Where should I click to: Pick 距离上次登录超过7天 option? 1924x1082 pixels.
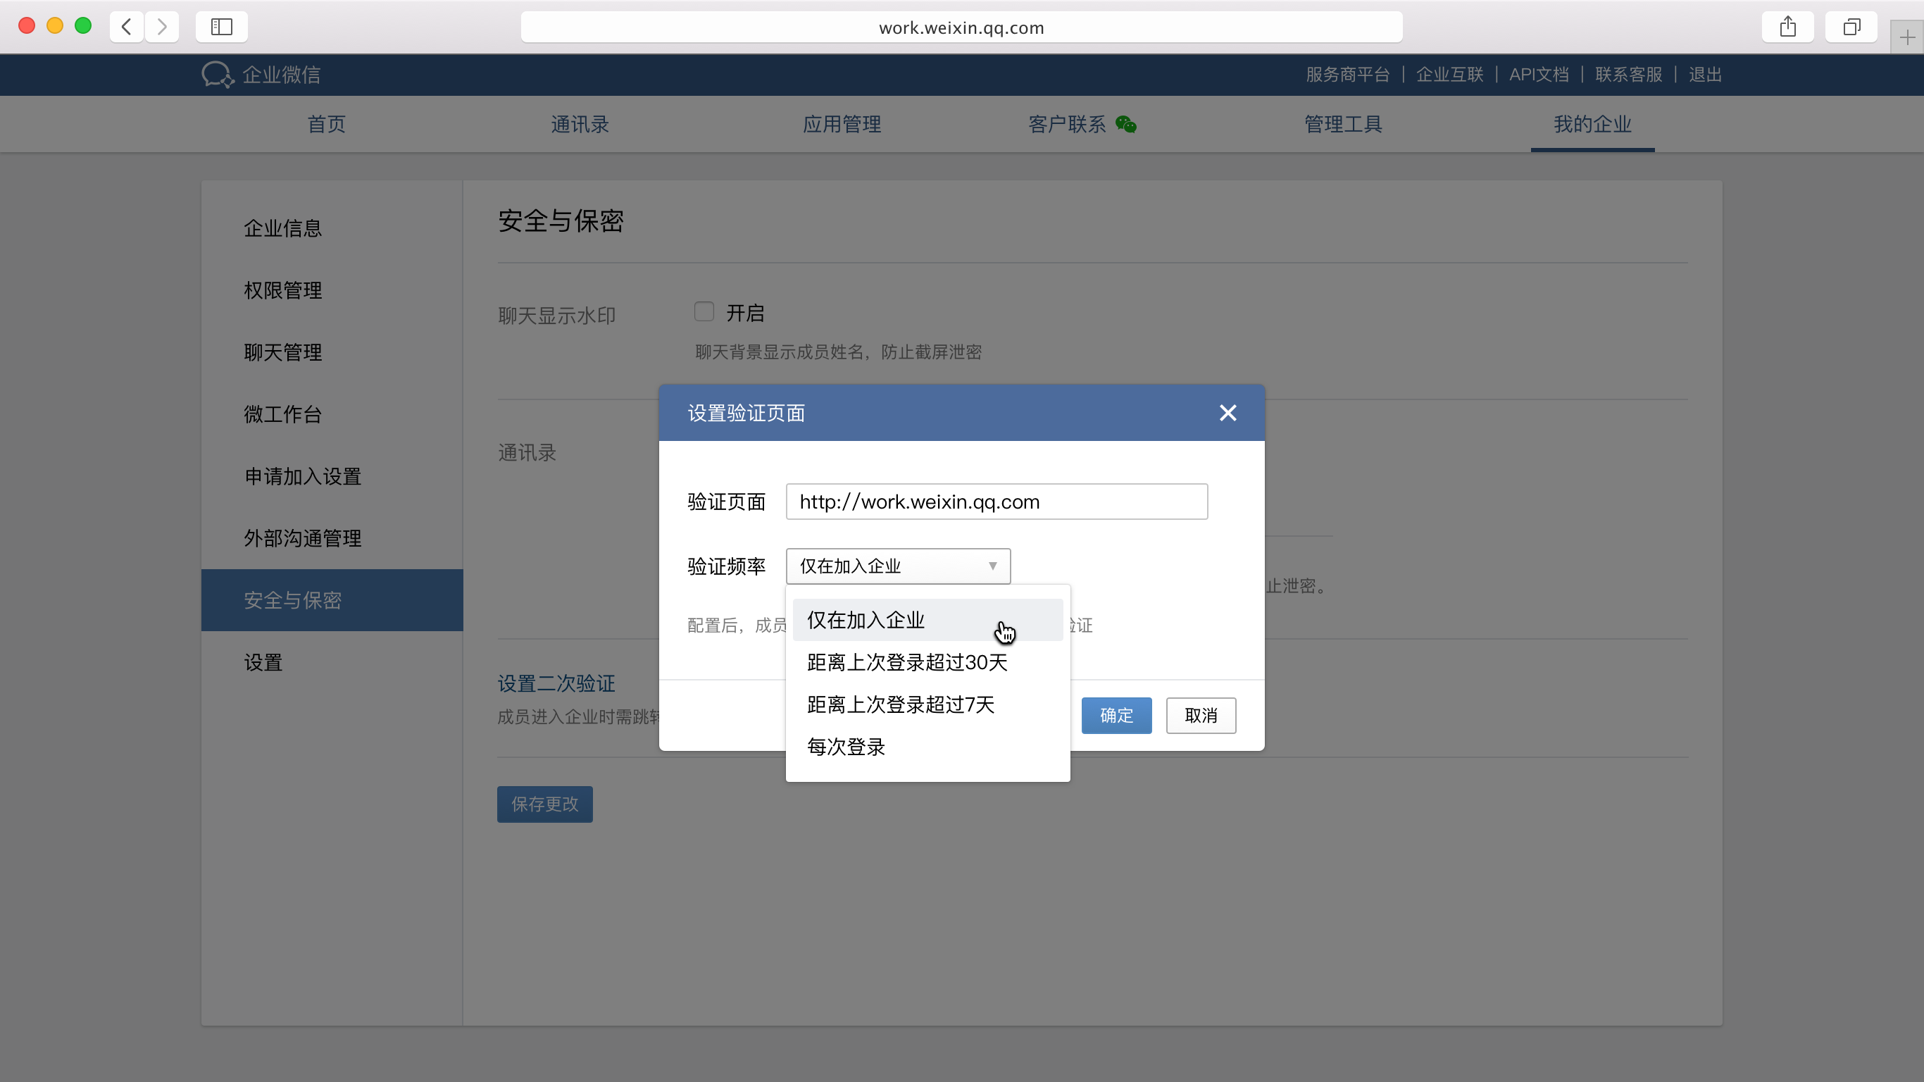click(x=900, y=704)
